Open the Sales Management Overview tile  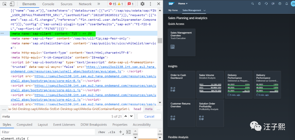pyautogui.click(x=182, y=42)
